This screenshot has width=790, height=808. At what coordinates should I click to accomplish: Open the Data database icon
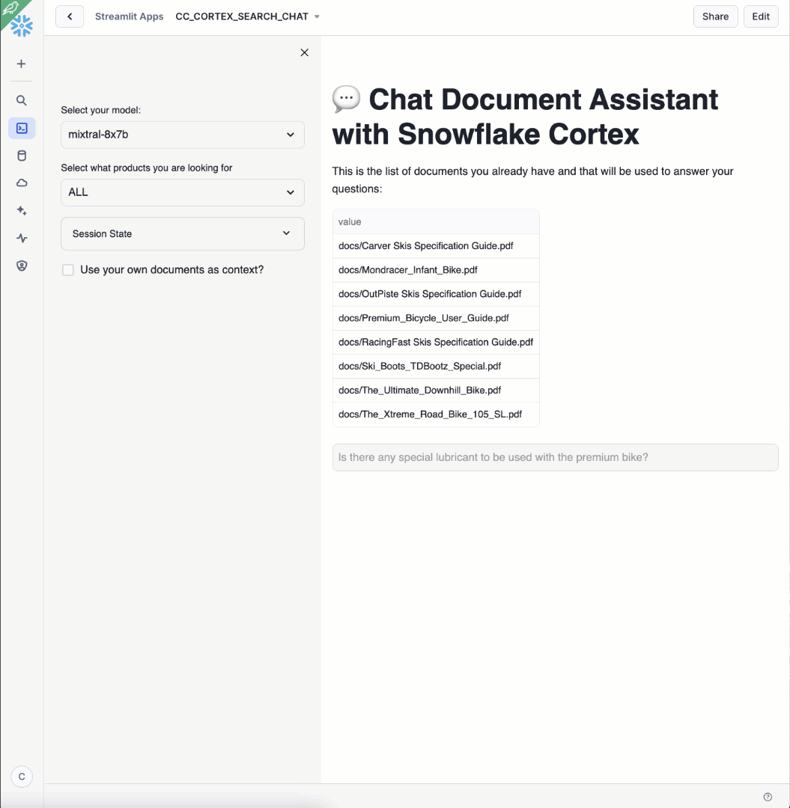coord(22,155)
